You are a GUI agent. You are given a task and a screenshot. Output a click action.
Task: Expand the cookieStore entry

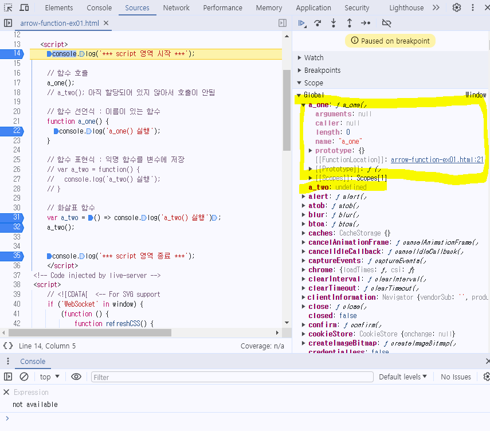pyautogui.click(x=303, y=334)
